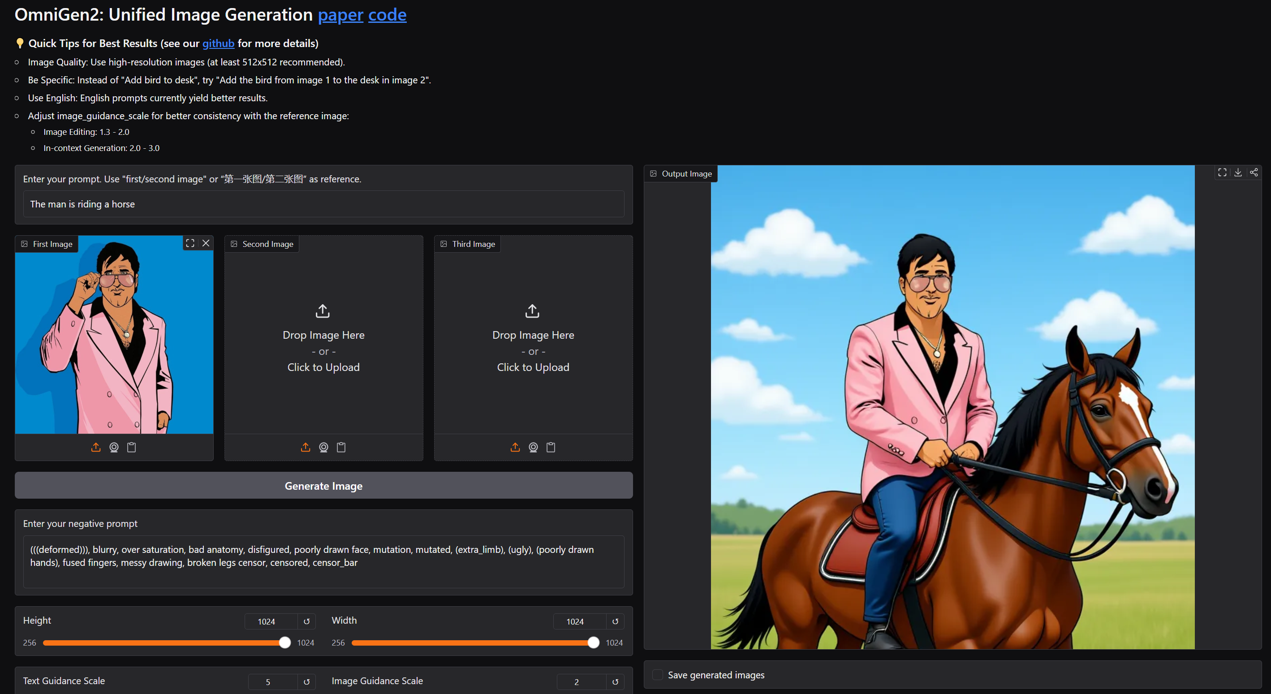Click the webcam icon under Third Image
This screenshot has width=1271, height=694.
(x=534, y=447)
